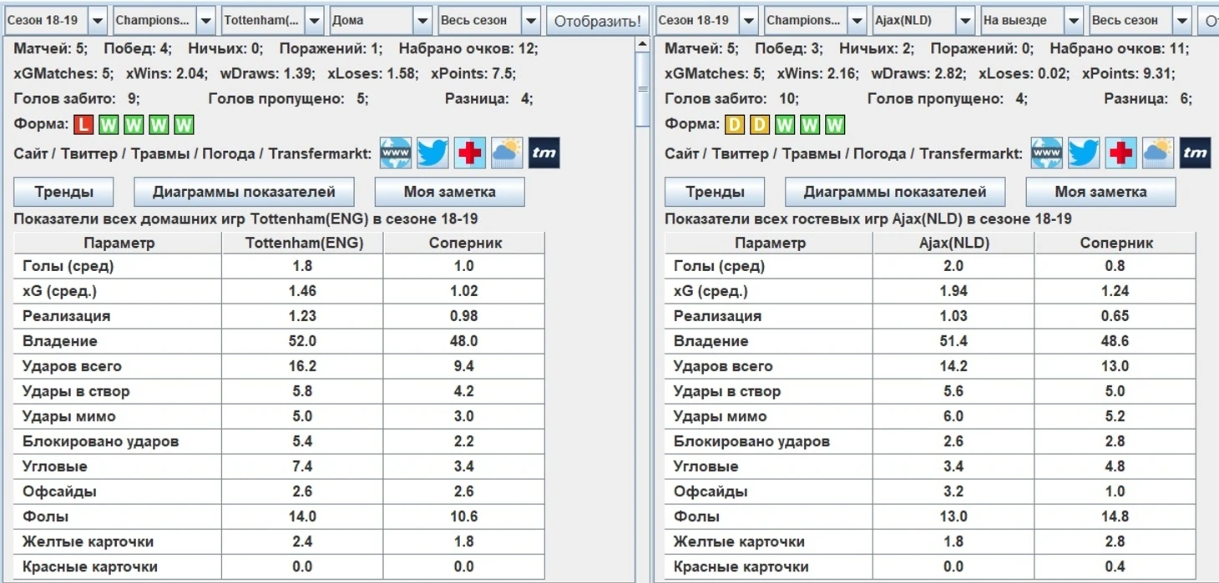Click Параметр column header in Tottenham table
The height and width of the screenshot is (583, 1219).
coord(119,243)
